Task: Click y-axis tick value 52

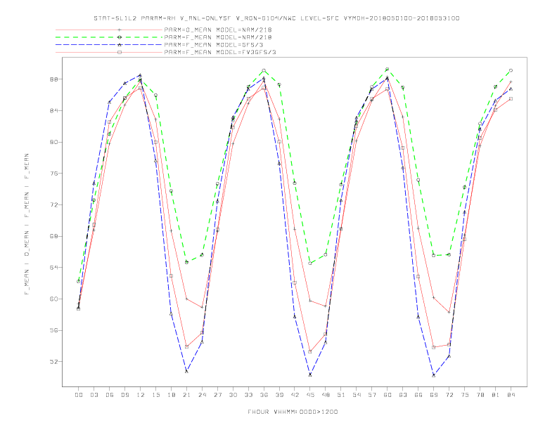Action: point(53,362)
